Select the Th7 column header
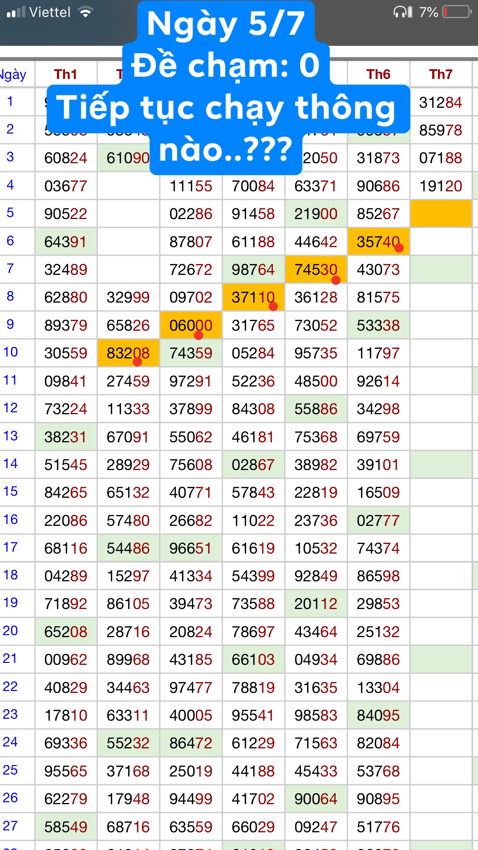This screenshot has height=850, width=478. tap(441, 74)
